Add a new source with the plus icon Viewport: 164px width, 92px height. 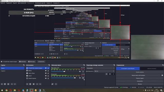(27, 84)
